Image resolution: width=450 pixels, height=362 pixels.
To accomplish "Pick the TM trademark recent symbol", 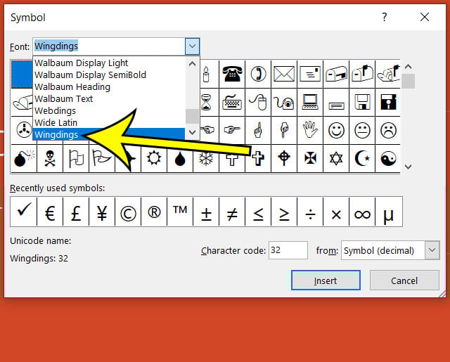I will pyautogui.click(x=180, y=212).
